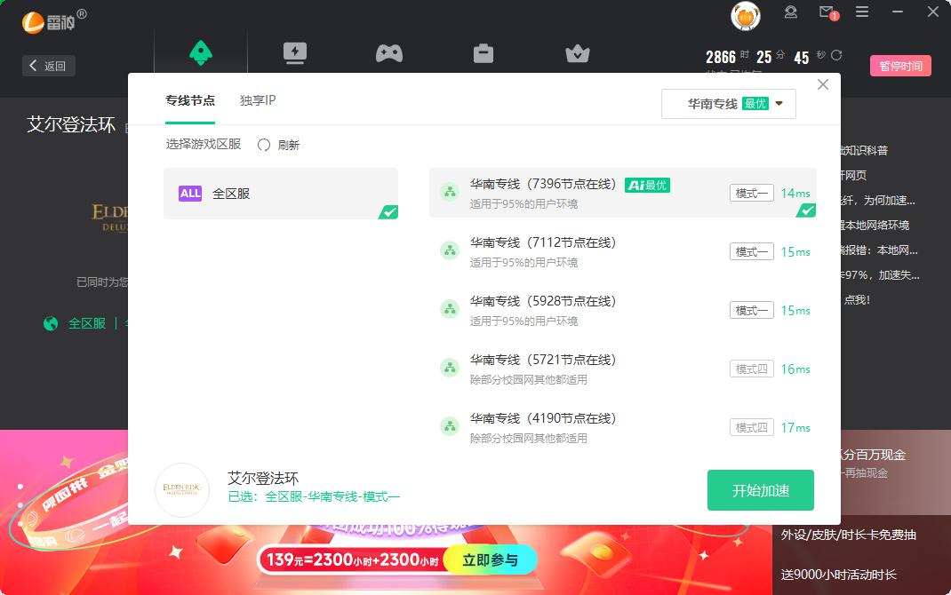951x595 pixels.
Task: Click the 刷新 refresh label near 选择游戏区服
Action: click(x=286, y=144)
